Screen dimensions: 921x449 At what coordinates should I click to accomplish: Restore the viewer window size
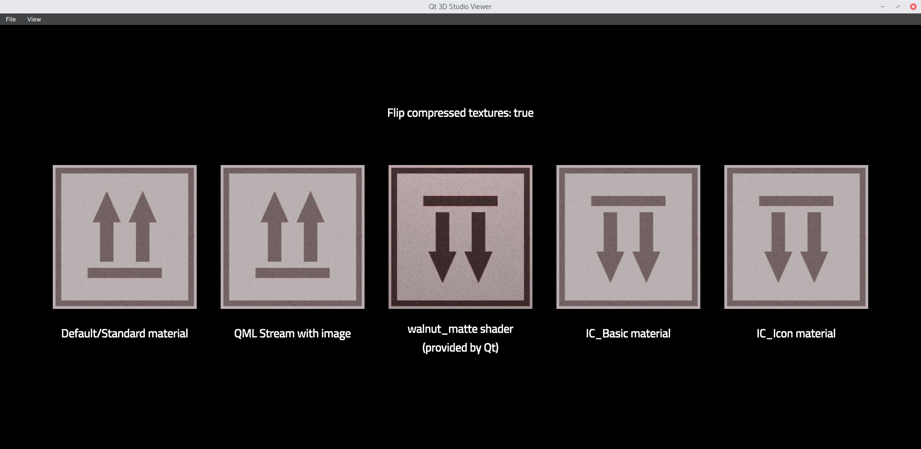click(898, 7)
